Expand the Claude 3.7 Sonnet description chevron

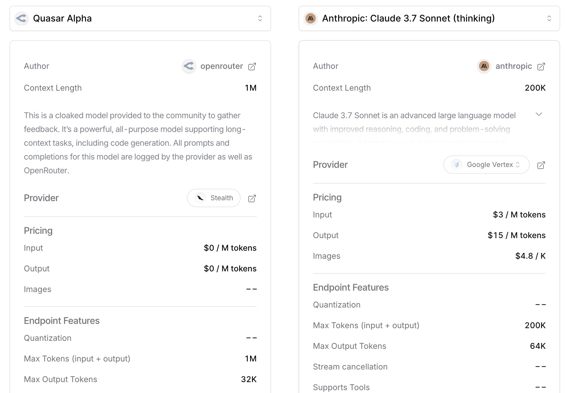point(539,114)
